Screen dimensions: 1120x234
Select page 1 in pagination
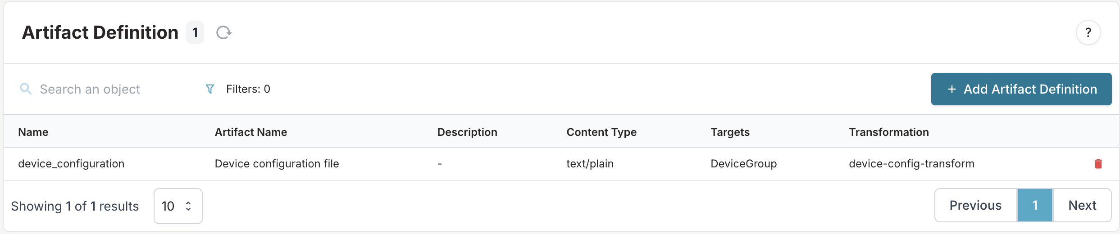[1035, 205]
